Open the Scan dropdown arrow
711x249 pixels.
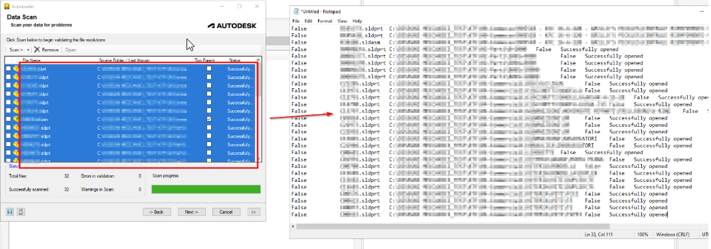click(x=28, y=50)
